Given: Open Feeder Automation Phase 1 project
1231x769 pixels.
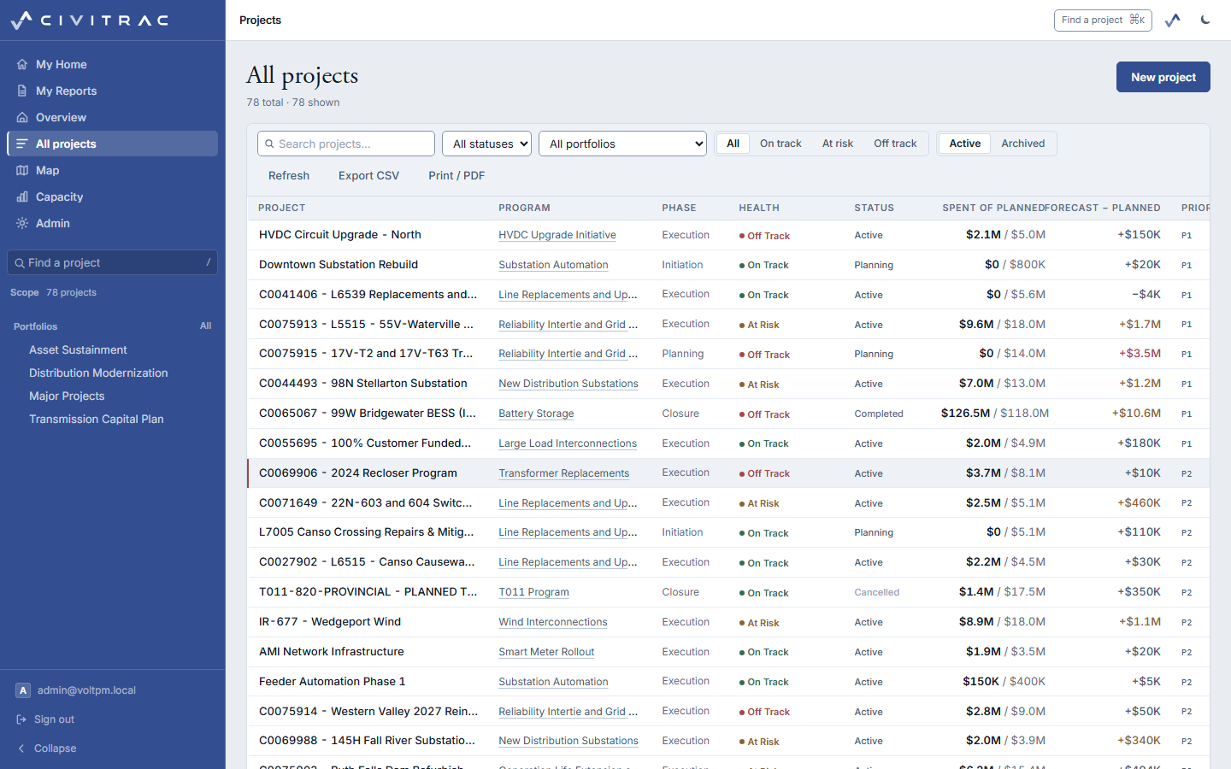Looking at the screenshot, I should [x=333, y=682].
